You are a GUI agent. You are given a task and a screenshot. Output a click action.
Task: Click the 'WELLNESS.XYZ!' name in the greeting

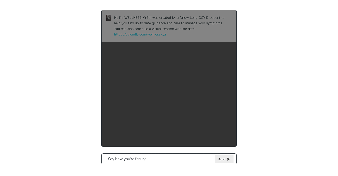pyautogui.click(x=137, y=17)
